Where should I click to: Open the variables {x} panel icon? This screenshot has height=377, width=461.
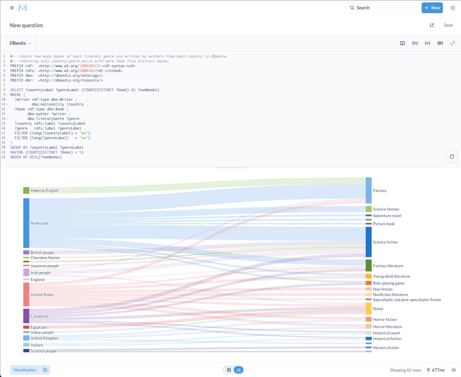coord(427,43)
